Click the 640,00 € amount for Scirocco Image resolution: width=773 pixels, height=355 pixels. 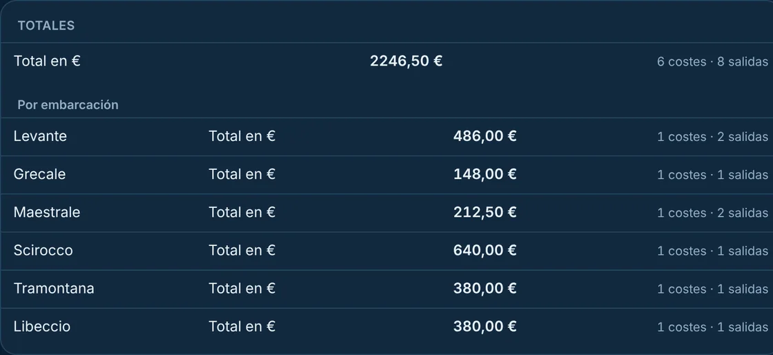click(x=485, y=250)
